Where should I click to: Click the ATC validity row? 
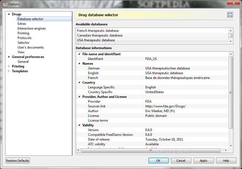152,144
